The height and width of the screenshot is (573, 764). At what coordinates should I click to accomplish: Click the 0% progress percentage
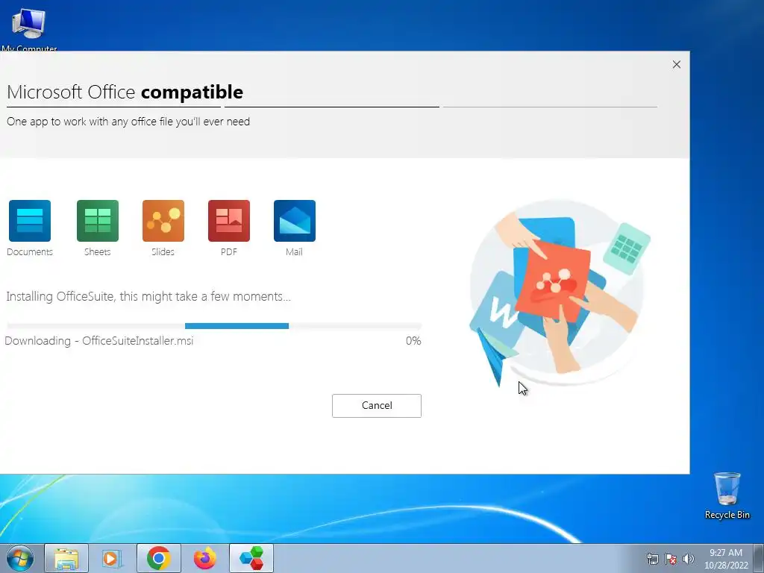click(x=413, y=340)
